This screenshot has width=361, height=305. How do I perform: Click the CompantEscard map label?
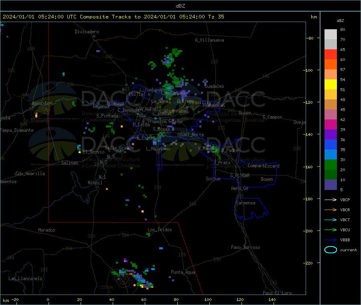pyautogui.click(x=264, y=166)
